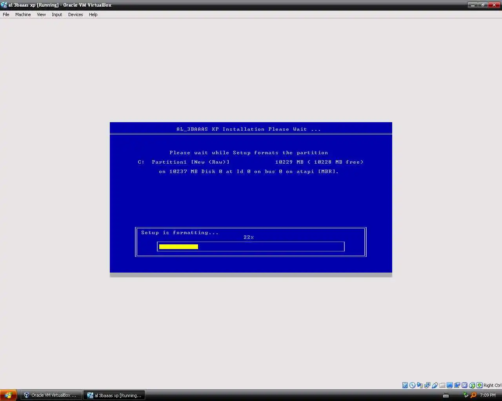This screenshot has height=401, width=502.
Task: Click the AL_3BAAAS XP Installation header text
Action: (x=249, y=129)
